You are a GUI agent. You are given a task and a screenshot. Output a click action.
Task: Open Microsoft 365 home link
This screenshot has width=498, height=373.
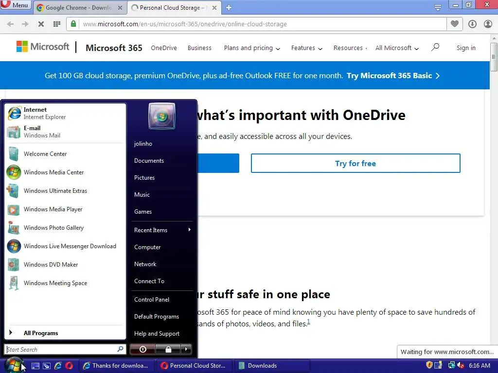tap(114, 48)
